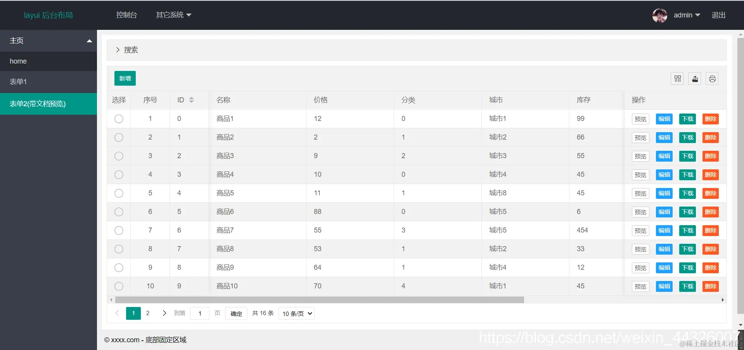Open the 10 条/页 page size dropdown
The height and width of the screenshot is (350, 744).
coord(297,314)
